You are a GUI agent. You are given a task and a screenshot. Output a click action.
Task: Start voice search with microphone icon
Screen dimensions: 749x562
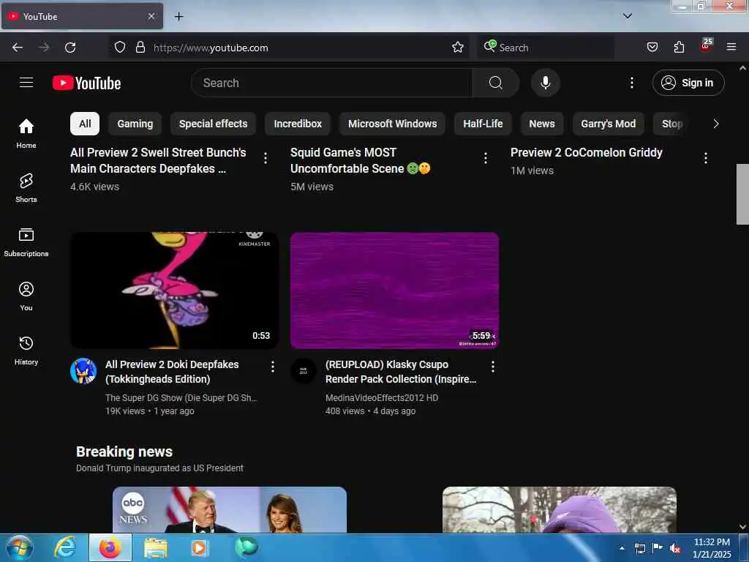[x=545, y=83]
